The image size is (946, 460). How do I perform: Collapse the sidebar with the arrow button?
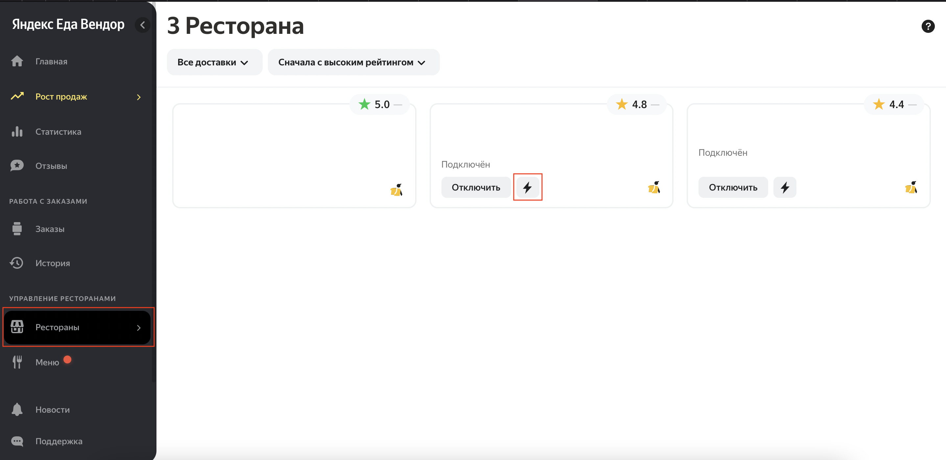(x=142, y=25)
